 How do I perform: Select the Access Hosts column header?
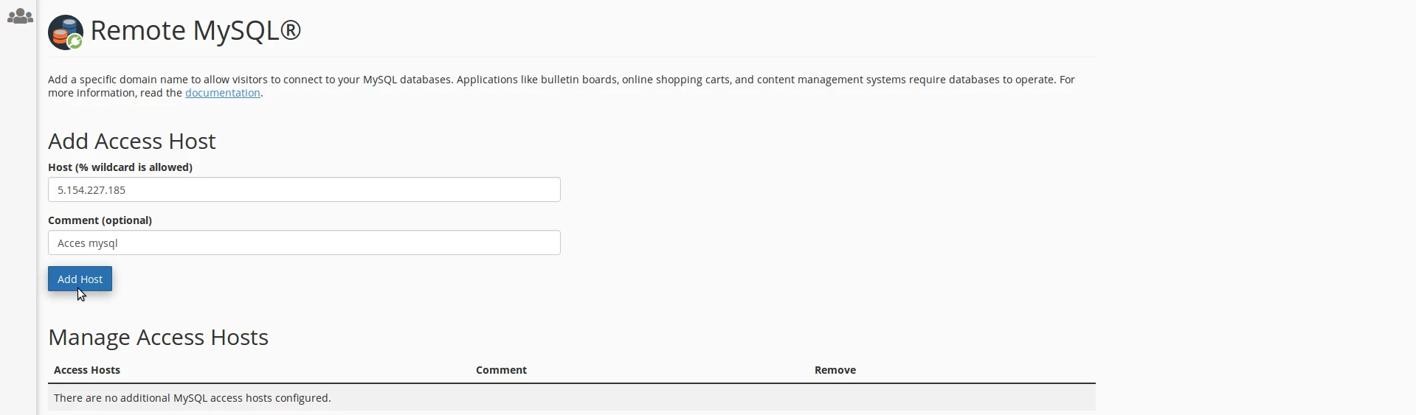tap(87, 370)
